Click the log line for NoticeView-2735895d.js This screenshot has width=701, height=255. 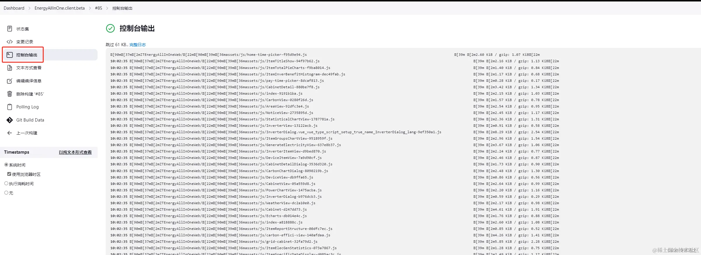pos(334,113)
